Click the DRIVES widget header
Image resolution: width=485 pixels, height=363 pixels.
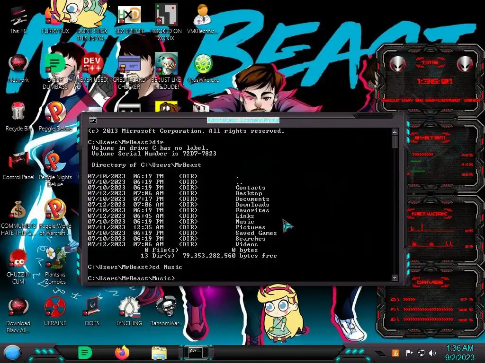(x=430, y=282)
